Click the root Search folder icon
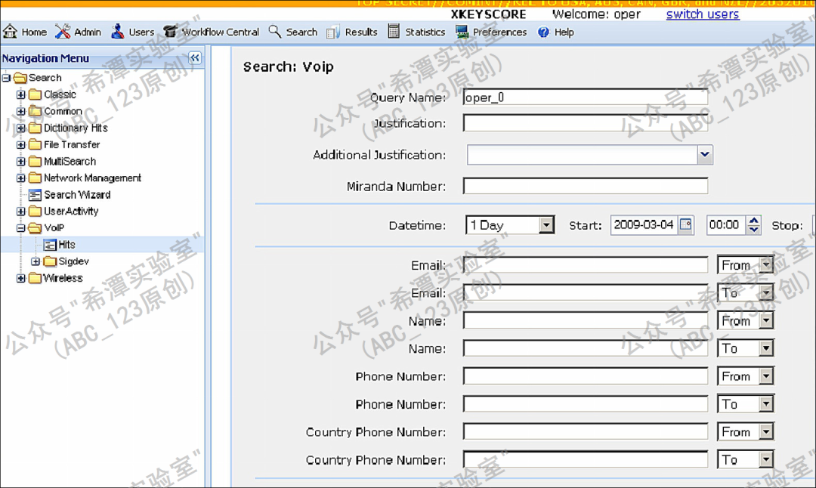This screenshot has height=488, width=816. coord(20,78)
